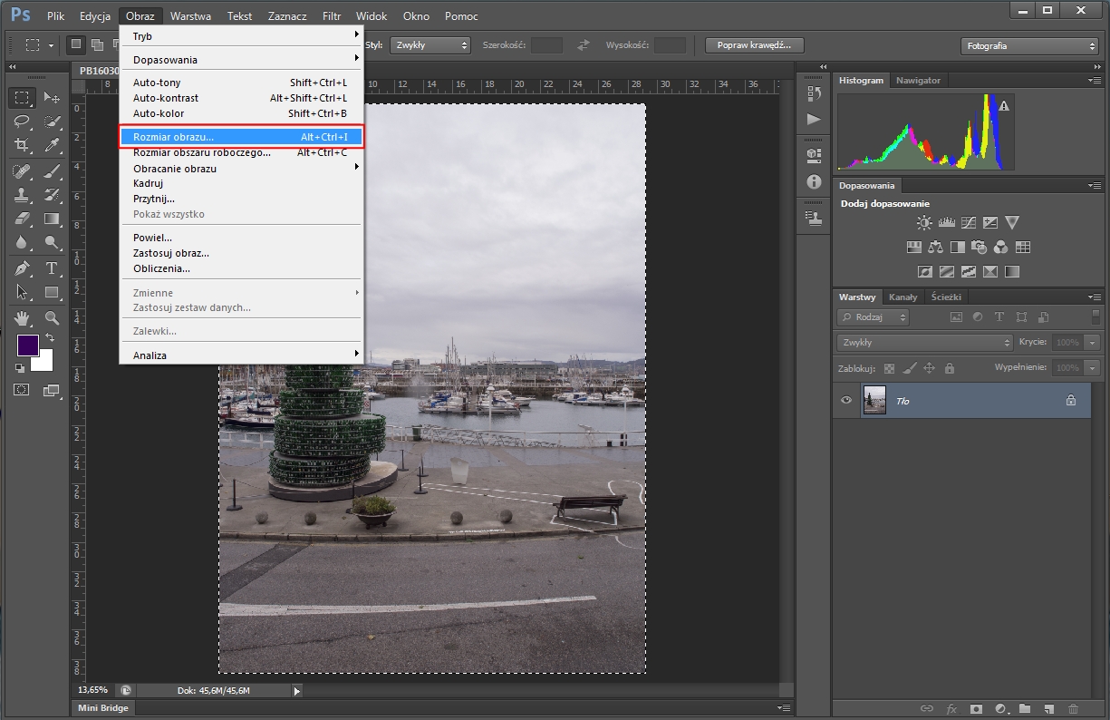Add a Brightness/Contrast adjustment
1110x720 pixels.
[x=923, y=223]
